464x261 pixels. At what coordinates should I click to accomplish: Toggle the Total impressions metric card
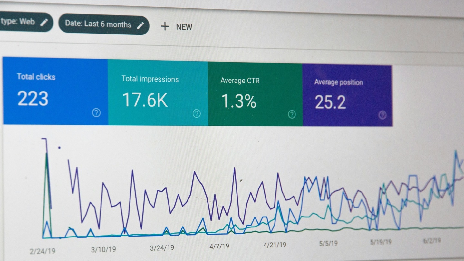tap(158, 92)
